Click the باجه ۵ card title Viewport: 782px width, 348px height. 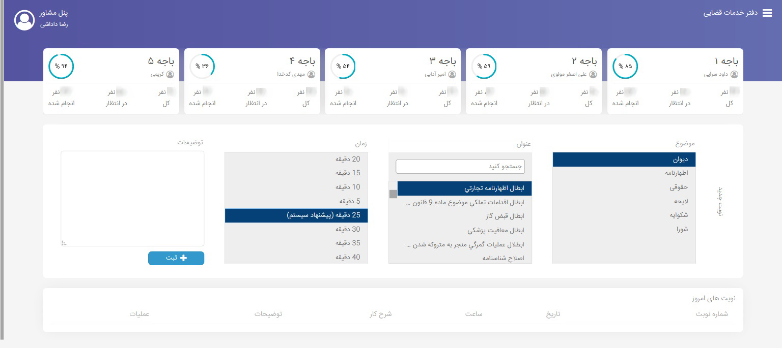coord(161,61)
